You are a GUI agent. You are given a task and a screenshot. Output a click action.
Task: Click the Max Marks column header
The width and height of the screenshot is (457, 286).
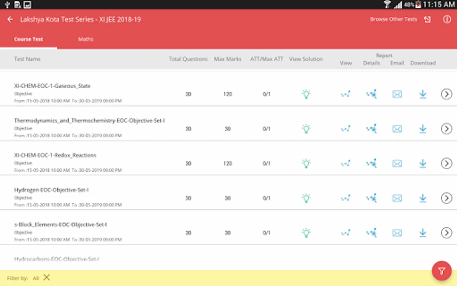[228, 59]
